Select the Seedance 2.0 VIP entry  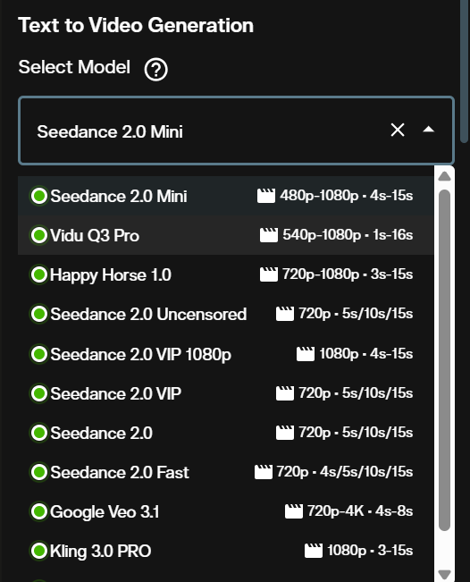225,393
